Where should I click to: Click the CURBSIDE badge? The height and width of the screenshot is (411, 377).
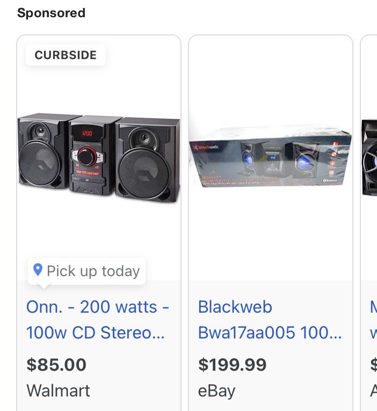click(66, 55)
